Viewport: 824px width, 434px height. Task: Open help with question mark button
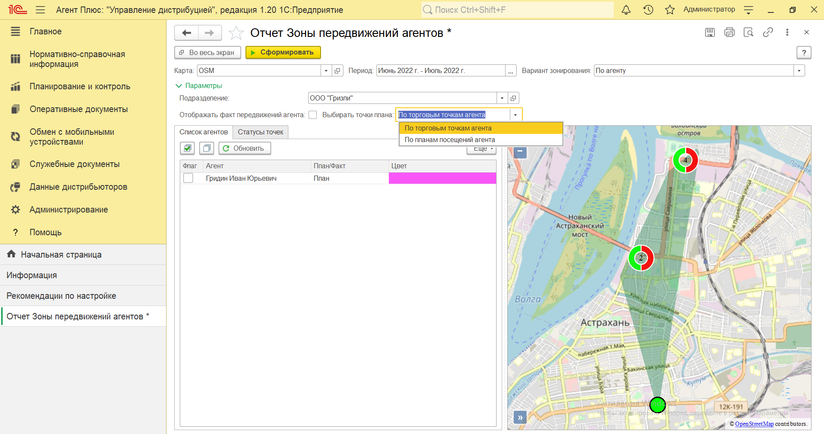click(804, 52)
